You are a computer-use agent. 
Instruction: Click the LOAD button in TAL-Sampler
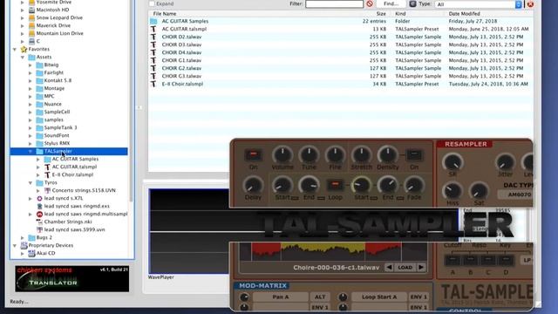tap(405, 268)
